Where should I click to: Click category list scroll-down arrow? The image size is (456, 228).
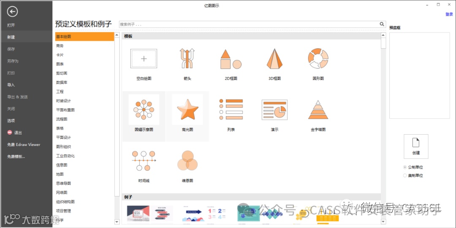(117, 222)
